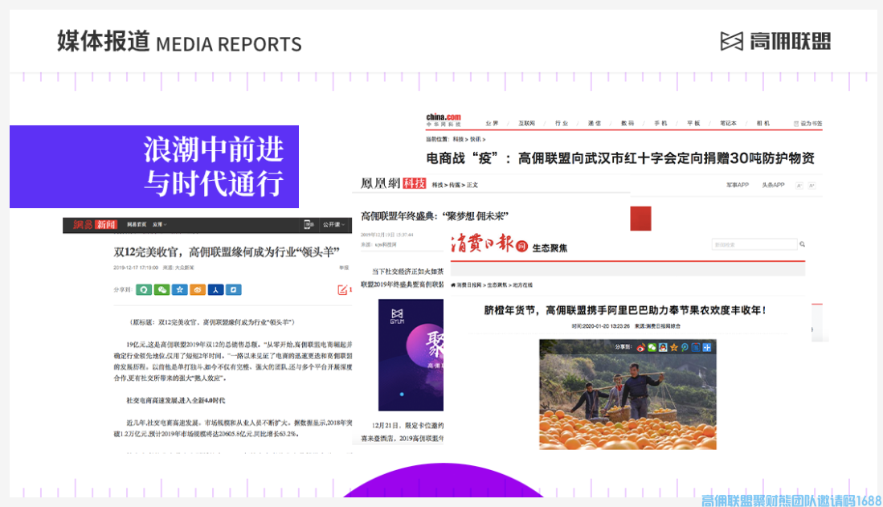This screenshot has height=507, width=883.
Task: Share orange article via Weibo icon on photo
Action: (641, 348)
